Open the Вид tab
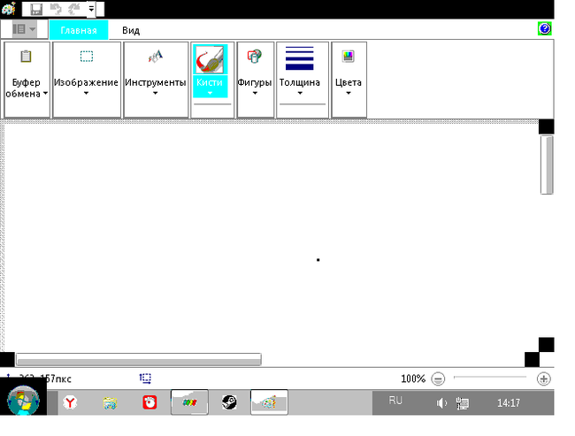Viewport: 575px width, 436px height. 131,30
